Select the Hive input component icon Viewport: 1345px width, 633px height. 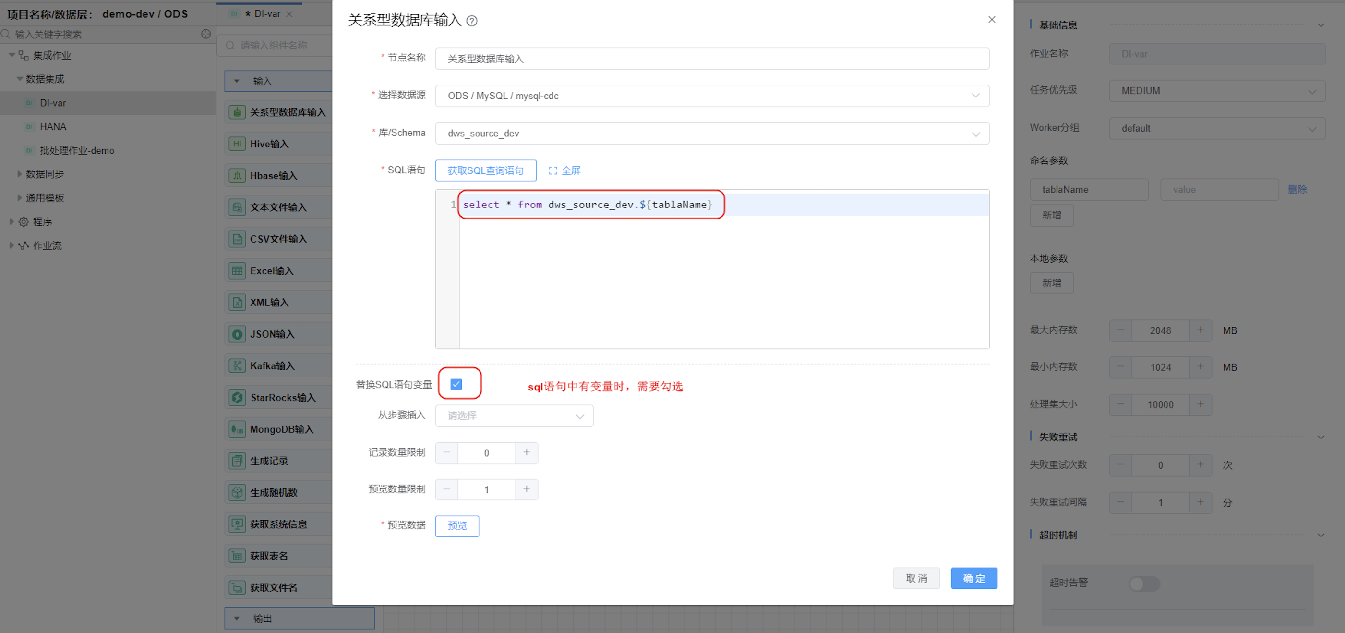coord(237,144)
